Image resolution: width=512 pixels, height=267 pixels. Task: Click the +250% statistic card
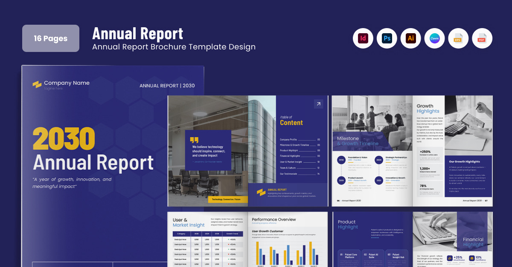(x=429, y=155)
